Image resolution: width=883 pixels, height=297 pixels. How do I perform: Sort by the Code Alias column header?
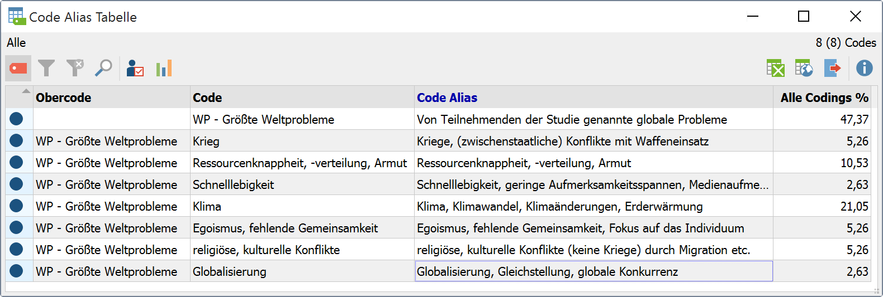click(x=594, y=98)
